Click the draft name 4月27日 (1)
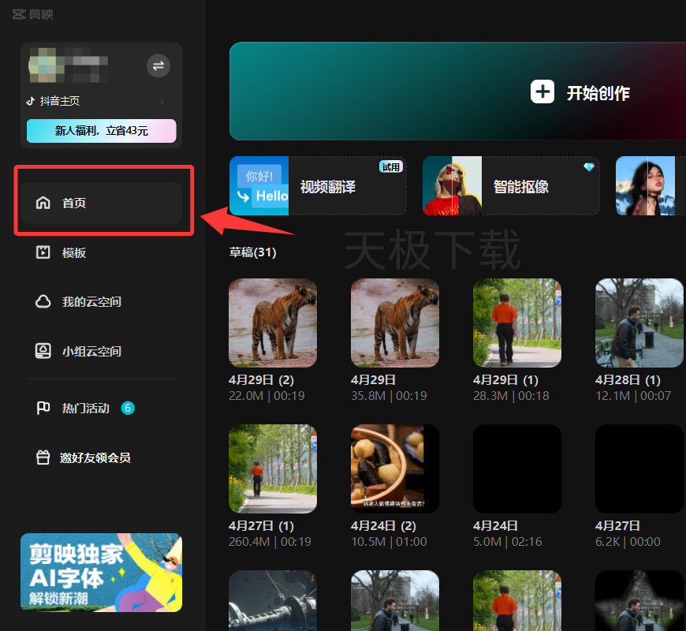Screen dimensions: 686x631 (x=261, y=525)
